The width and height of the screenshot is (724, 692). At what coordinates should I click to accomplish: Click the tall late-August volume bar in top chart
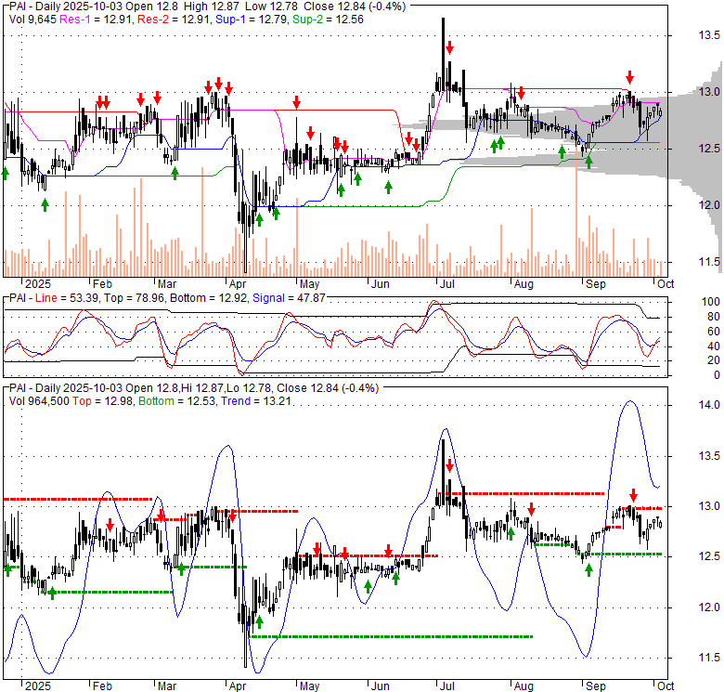click(576, 210)
